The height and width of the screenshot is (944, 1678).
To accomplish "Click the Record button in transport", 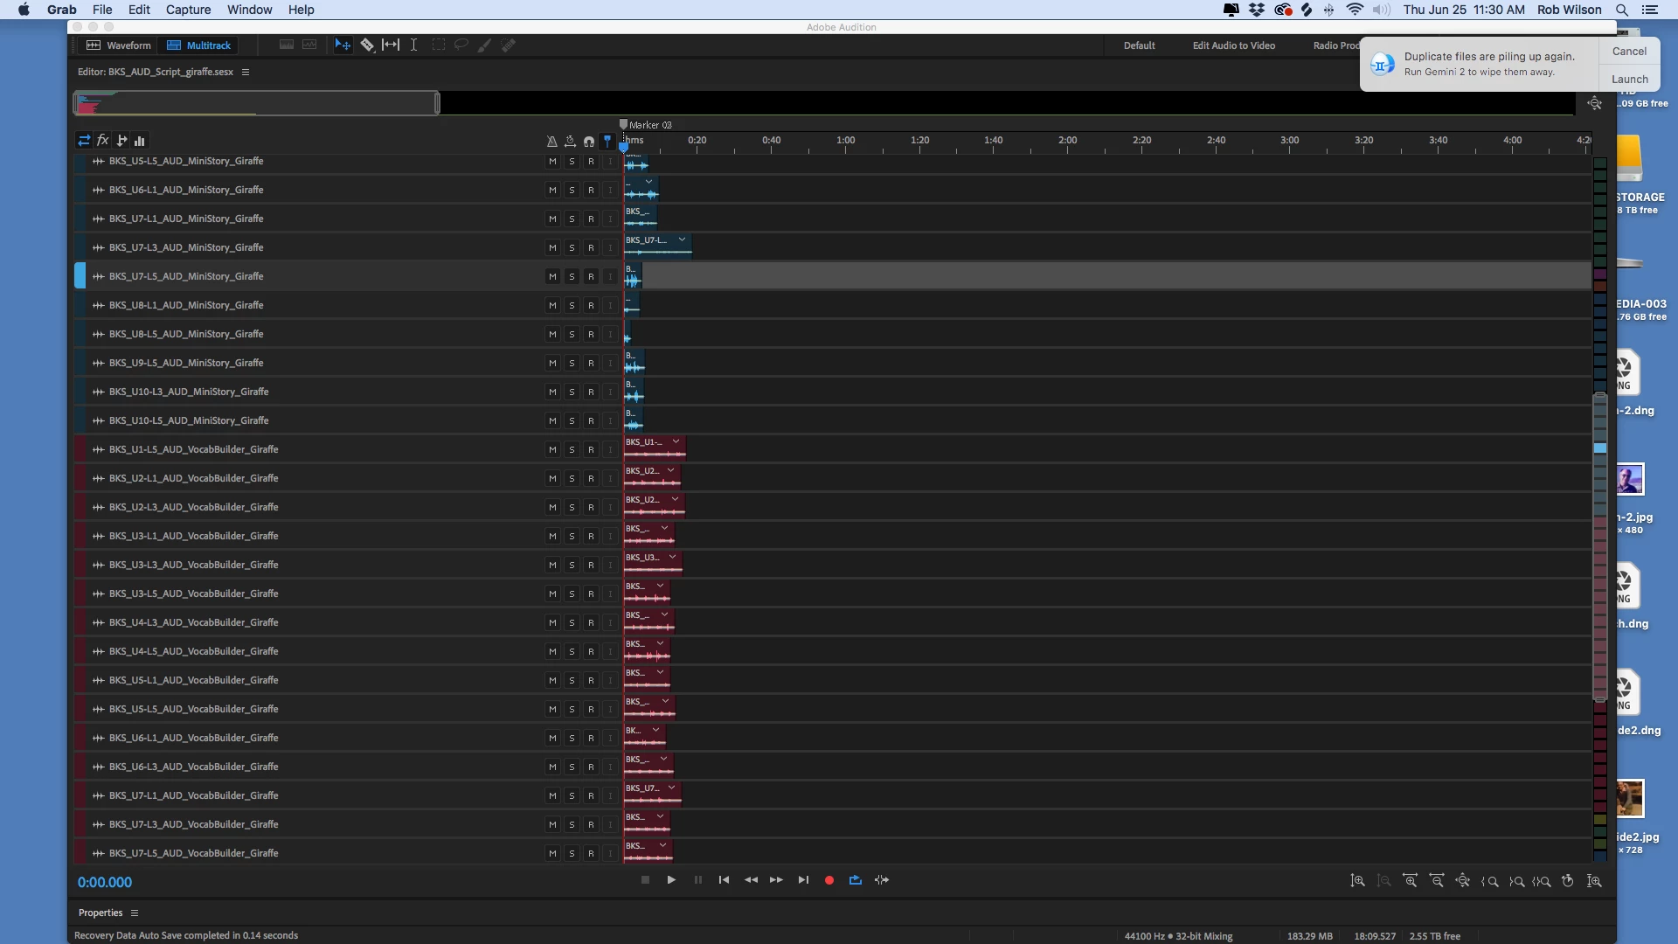I will [829, 880].
